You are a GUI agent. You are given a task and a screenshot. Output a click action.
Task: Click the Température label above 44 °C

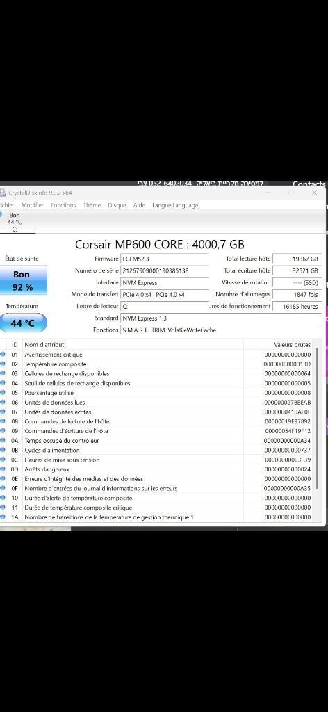click(x=22, y=307)
